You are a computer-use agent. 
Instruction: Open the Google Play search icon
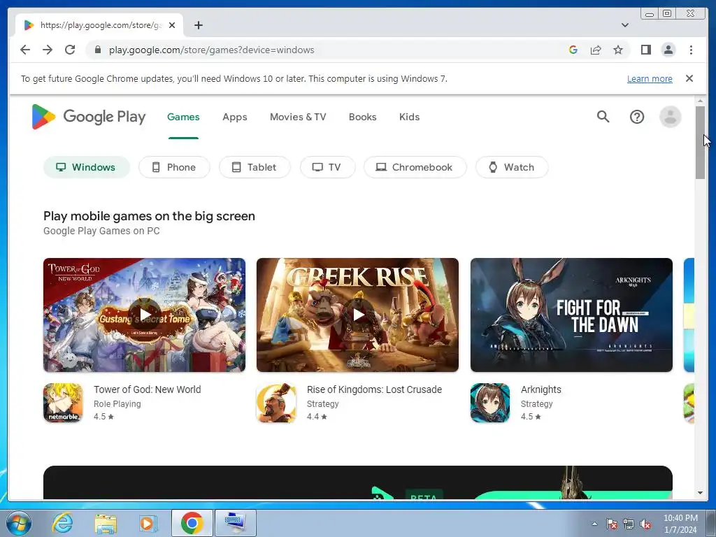[x=603, y=117]
